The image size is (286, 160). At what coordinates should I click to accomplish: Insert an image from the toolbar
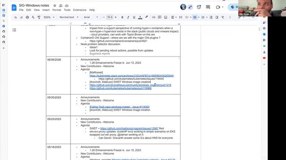[166, 17]
